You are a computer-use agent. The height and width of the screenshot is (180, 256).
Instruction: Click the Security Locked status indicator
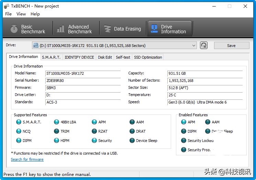(183, 141)
